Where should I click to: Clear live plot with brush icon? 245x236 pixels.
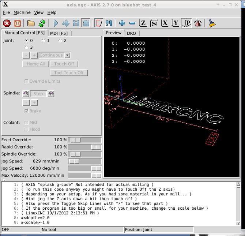[x=212, y=23]
